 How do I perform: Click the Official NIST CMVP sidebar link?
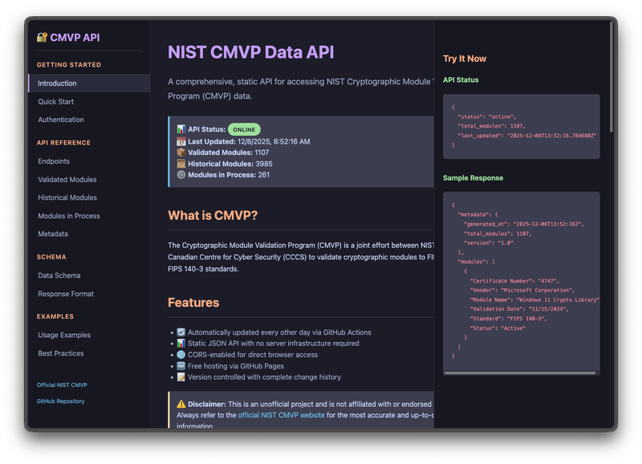click(x=61, y=385)
